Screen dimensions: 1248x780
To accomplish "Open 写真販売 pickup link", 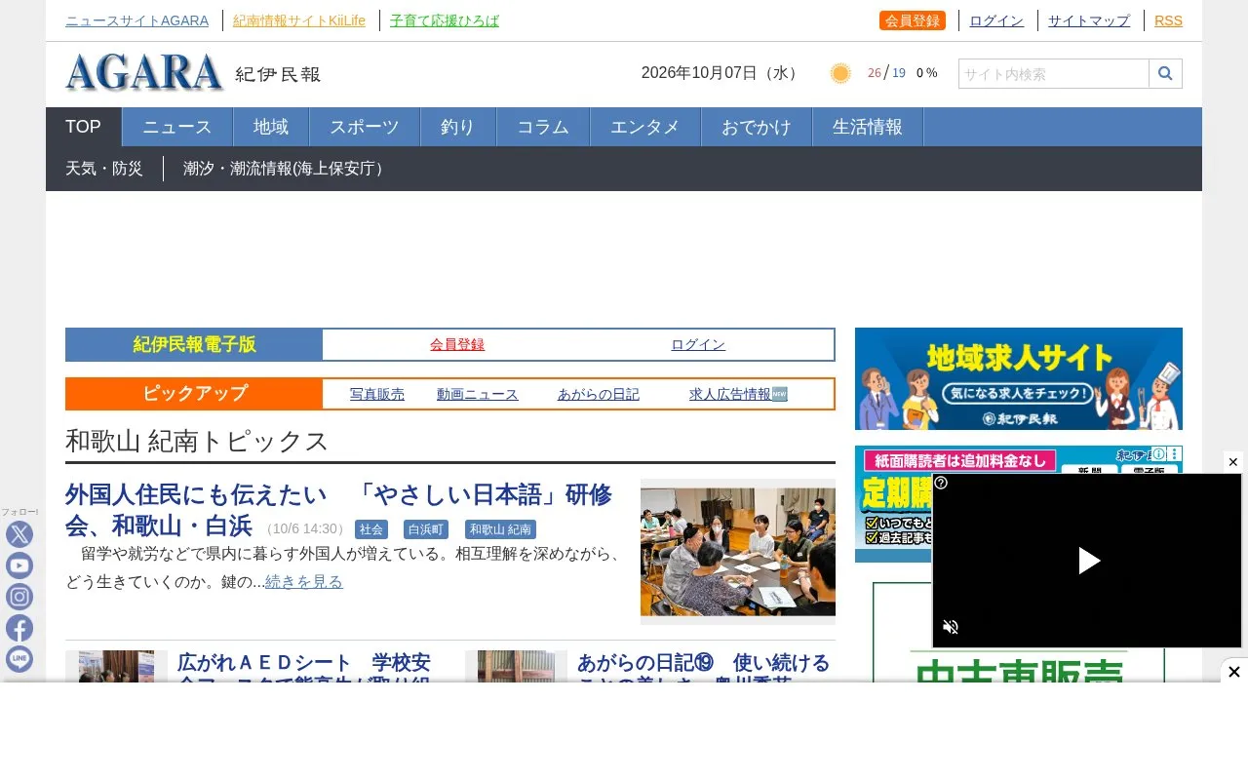I will pyautogui.click(x=377, y=394).
